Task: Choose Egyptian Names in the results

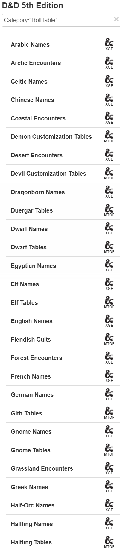Action: pos(63,266)
